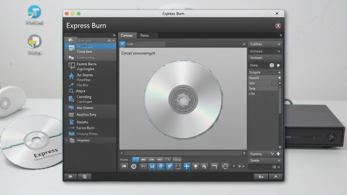Click right arrow of canvas horizontal scrollbar
The width and height of the screenshot is (347, 195).
[244, 153]
